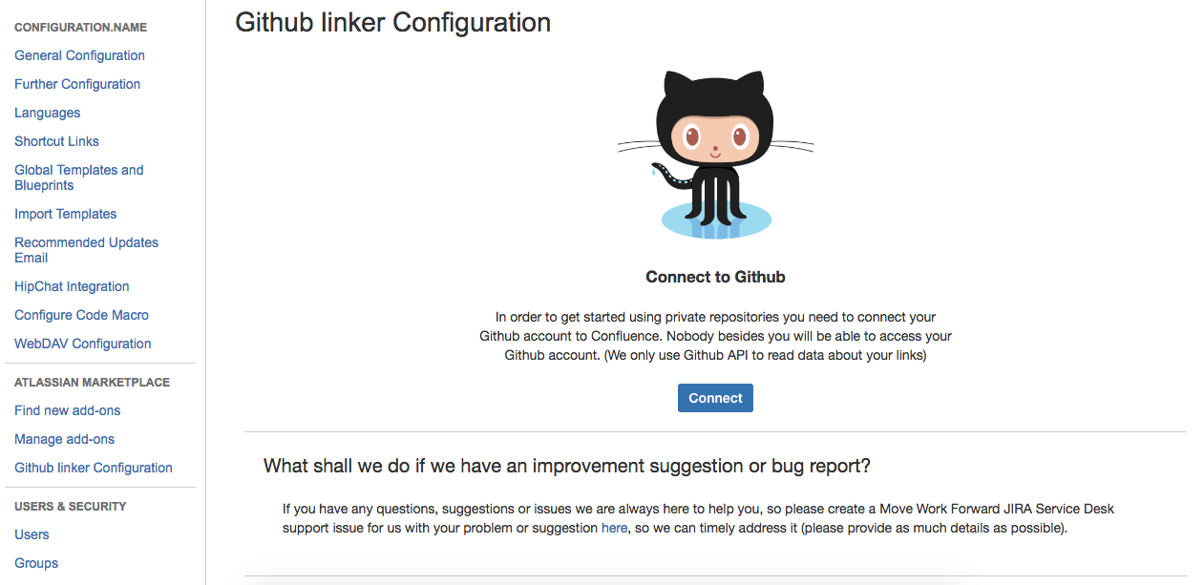Click the GitHub Octocat mascot image

715,155
